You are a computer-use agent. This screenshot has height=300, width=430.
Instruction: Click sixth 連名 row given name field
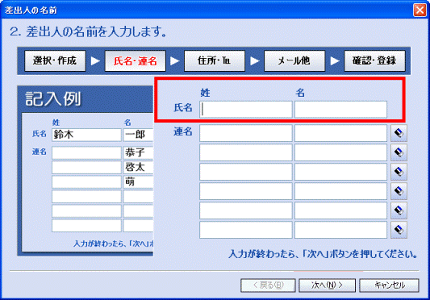pos(340,230)
